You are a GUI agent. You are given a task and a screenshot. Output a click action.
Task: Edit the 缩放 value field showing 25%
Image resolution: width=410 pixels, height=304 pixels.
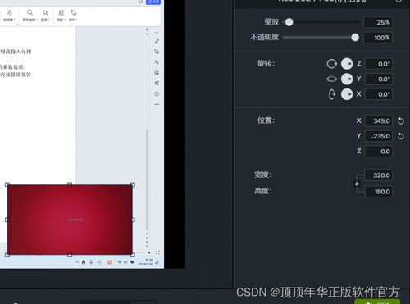(x=378, y=22)
